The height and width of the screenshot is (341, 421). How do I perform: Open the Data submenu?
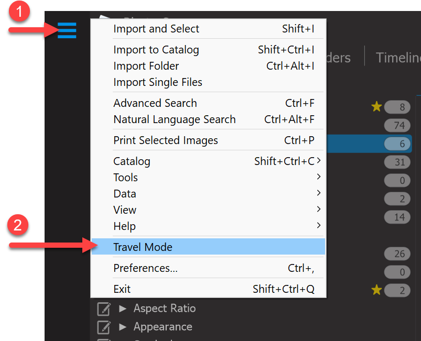click(x=208, y=194)
